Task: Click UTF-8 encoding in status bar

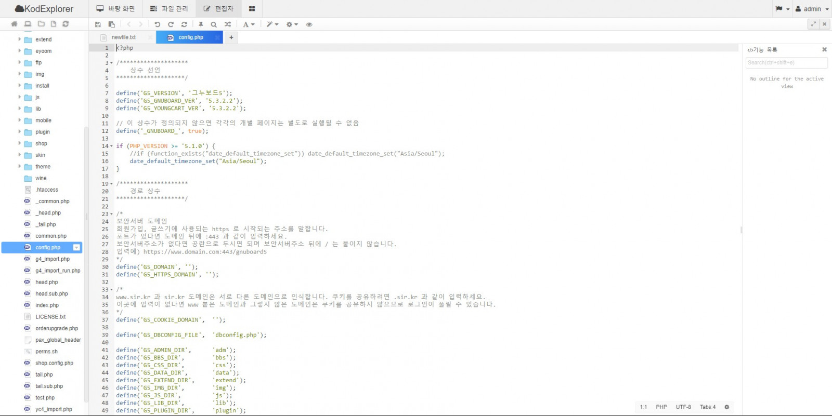Action: point(683,407)
